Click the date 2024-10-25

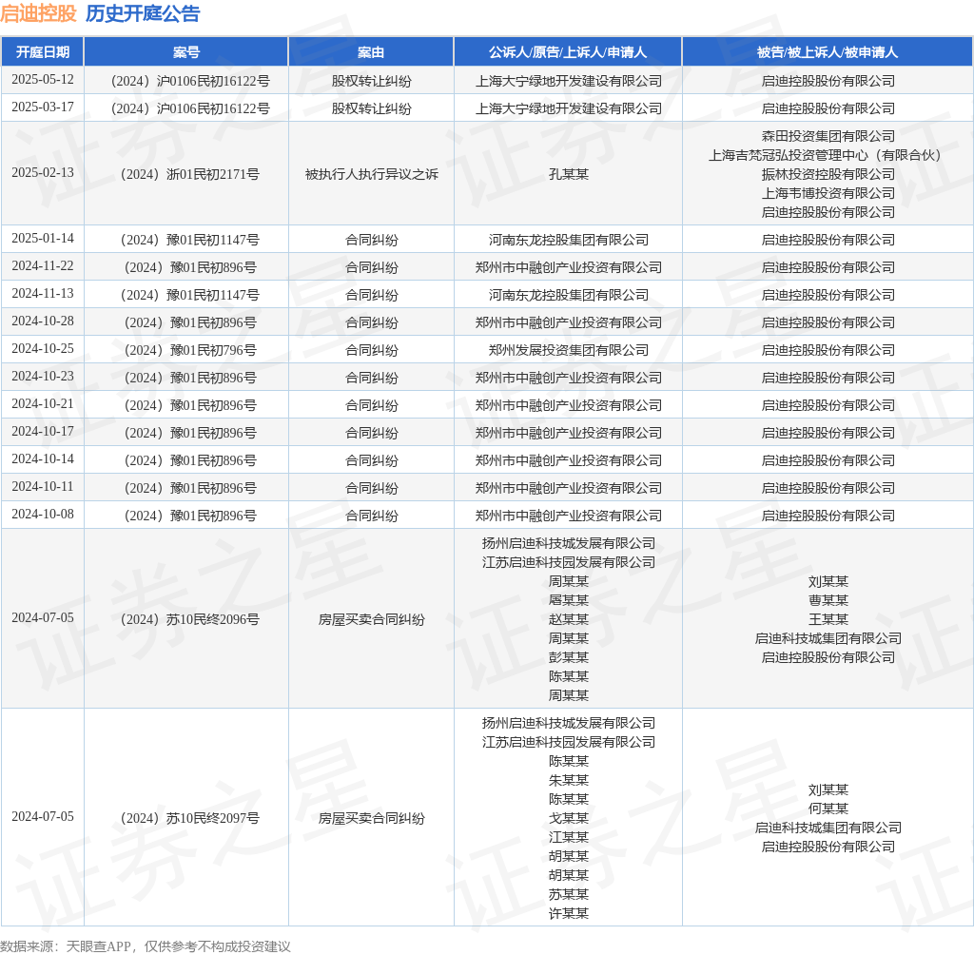[x=42, y=348]
